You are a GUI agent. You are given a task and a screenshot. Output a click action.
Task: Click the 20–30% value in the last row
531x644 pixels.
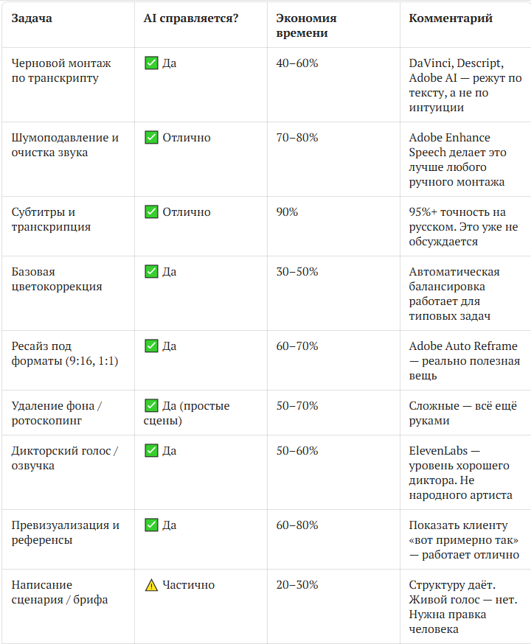pos(297,585)
